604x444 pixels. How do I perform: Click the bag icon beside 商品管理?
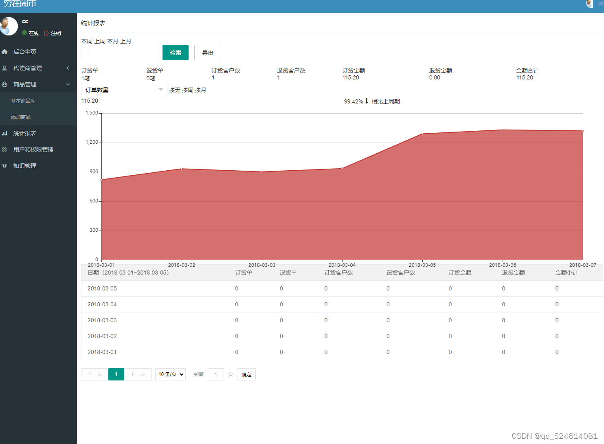[x=4, y=84]
